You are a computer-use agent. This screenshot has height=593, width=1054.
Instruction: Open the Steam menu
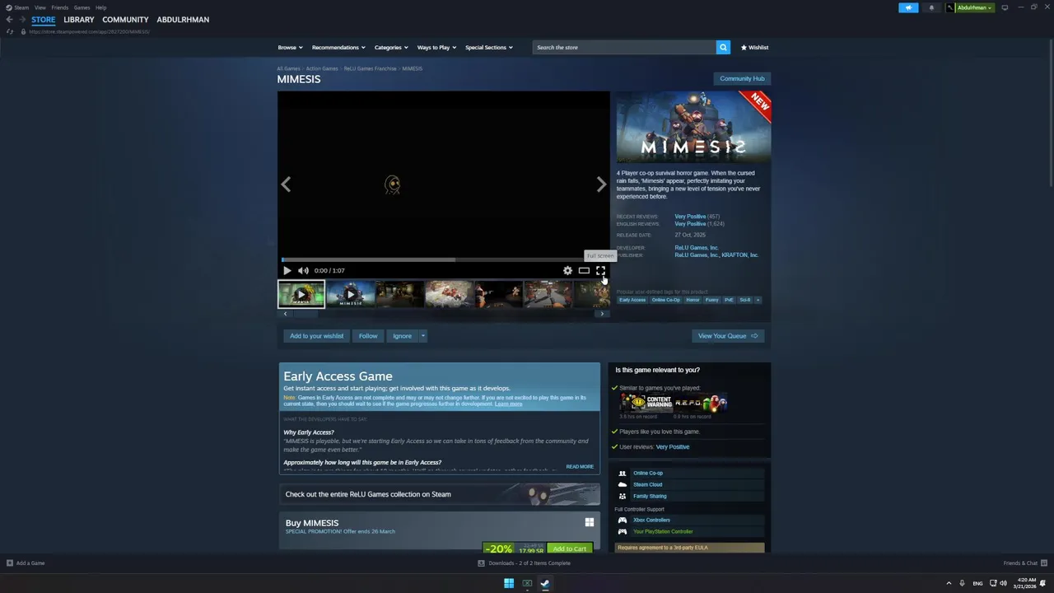21,7
